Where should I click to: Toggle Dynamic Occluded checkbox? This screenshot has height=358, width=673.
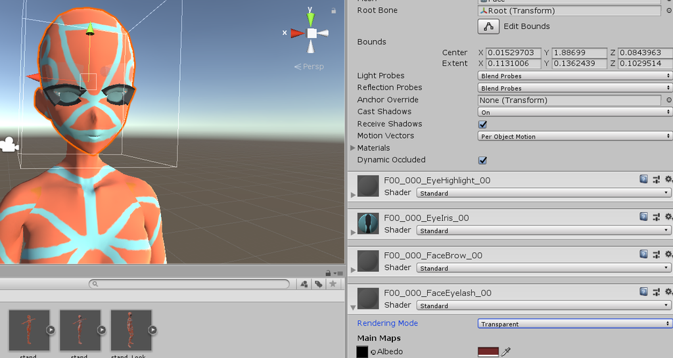point(482,160)
